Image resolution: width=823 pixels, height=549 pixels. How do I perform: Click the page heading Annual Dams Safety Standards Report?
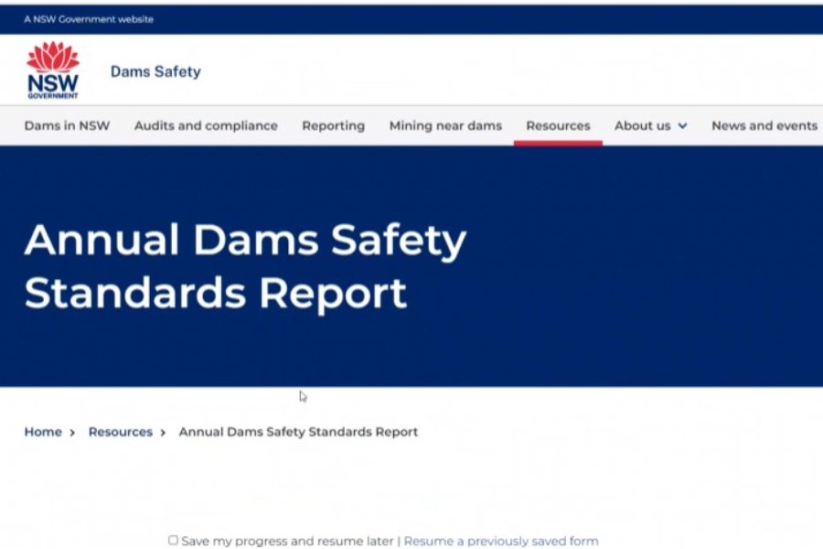pyautogui.click(x=248, y=266)
